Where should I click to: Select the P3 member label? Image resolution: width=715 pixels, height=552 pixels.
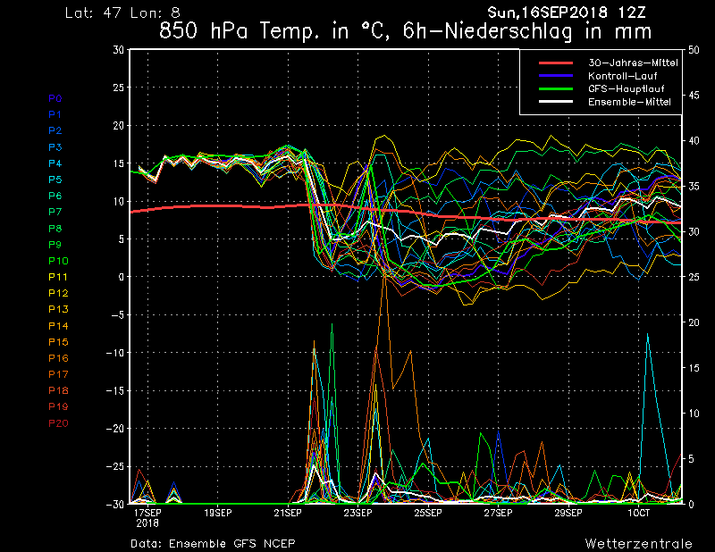(x=55, y=147)
